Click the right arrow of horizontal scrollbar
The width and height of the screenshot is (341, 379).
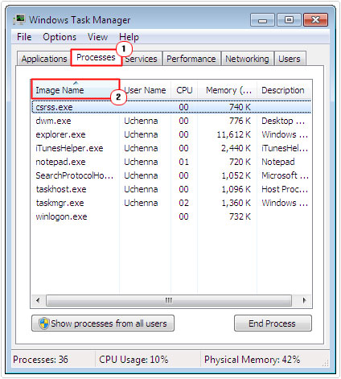[304, 300]
